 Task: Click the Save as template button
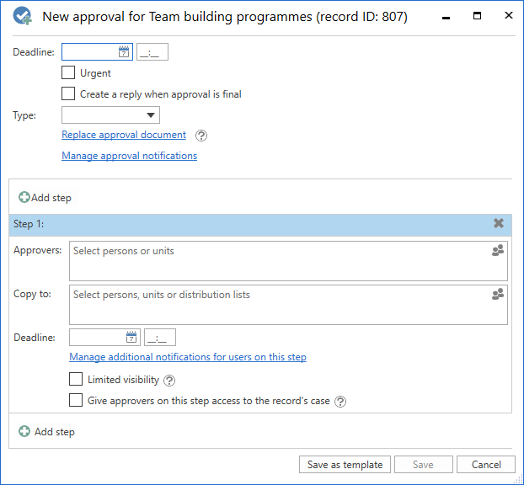345,465
